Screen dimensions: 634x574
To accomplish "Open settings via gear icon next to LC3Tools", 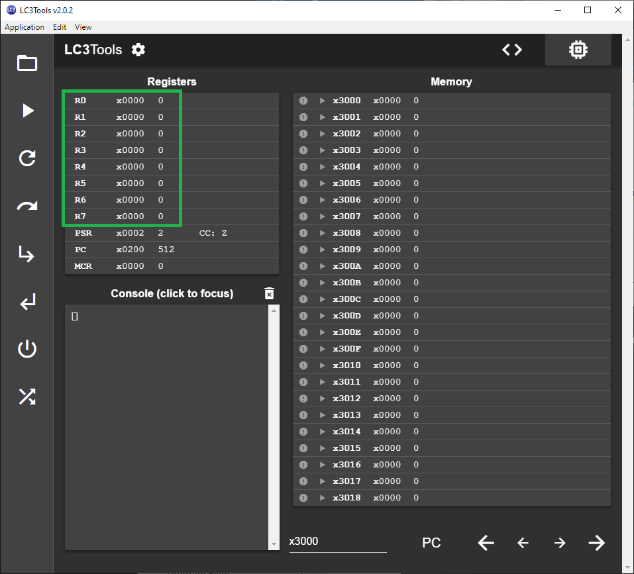I will click(x=138, y=50).
